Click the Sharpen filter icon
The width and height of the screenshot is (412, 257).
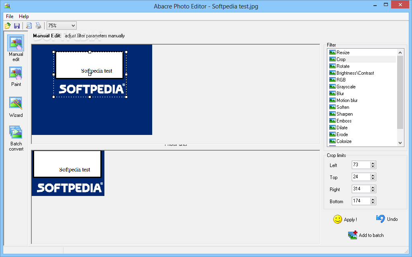[332, 114]
